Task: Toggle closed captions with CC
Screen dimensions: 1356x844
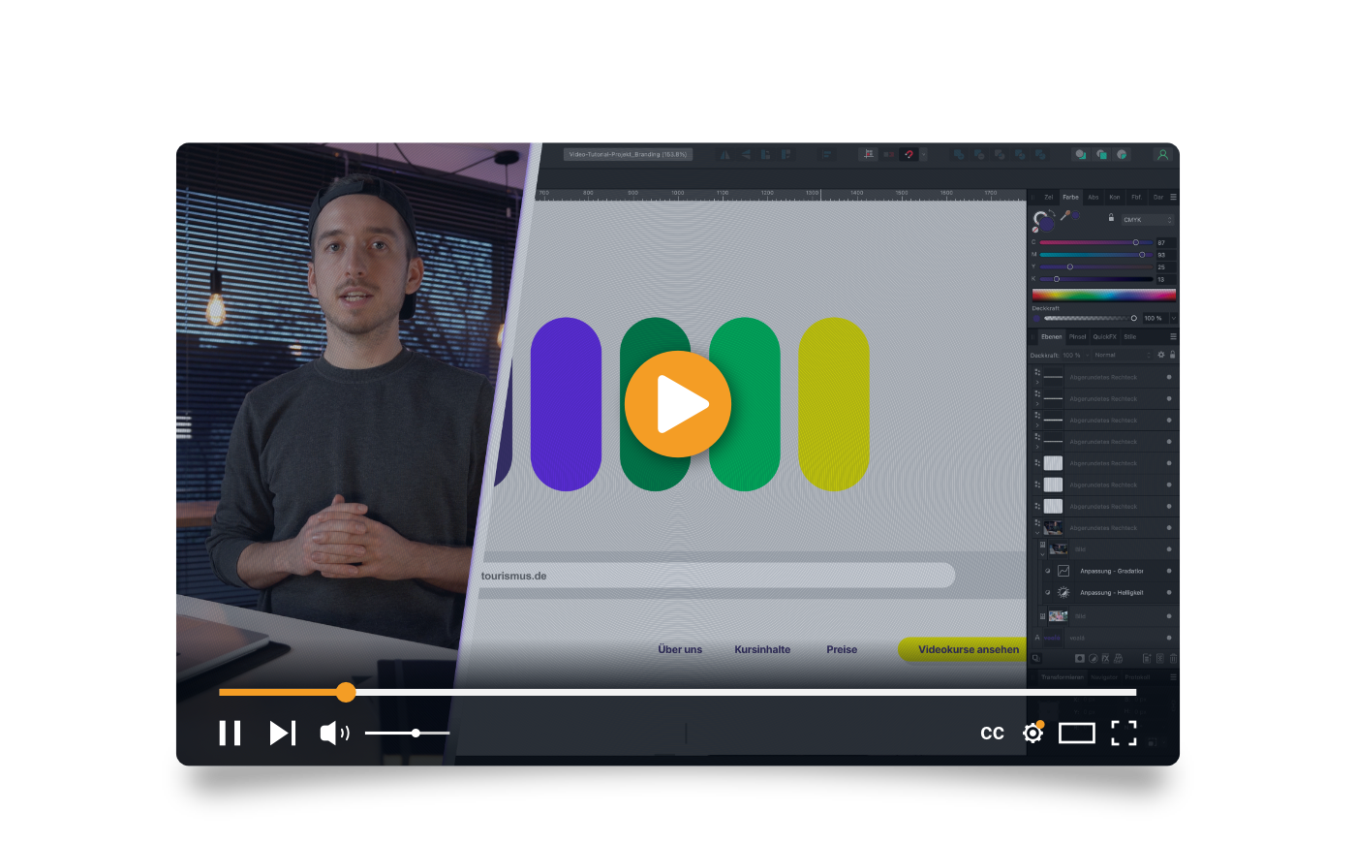Action: (992, 734)
